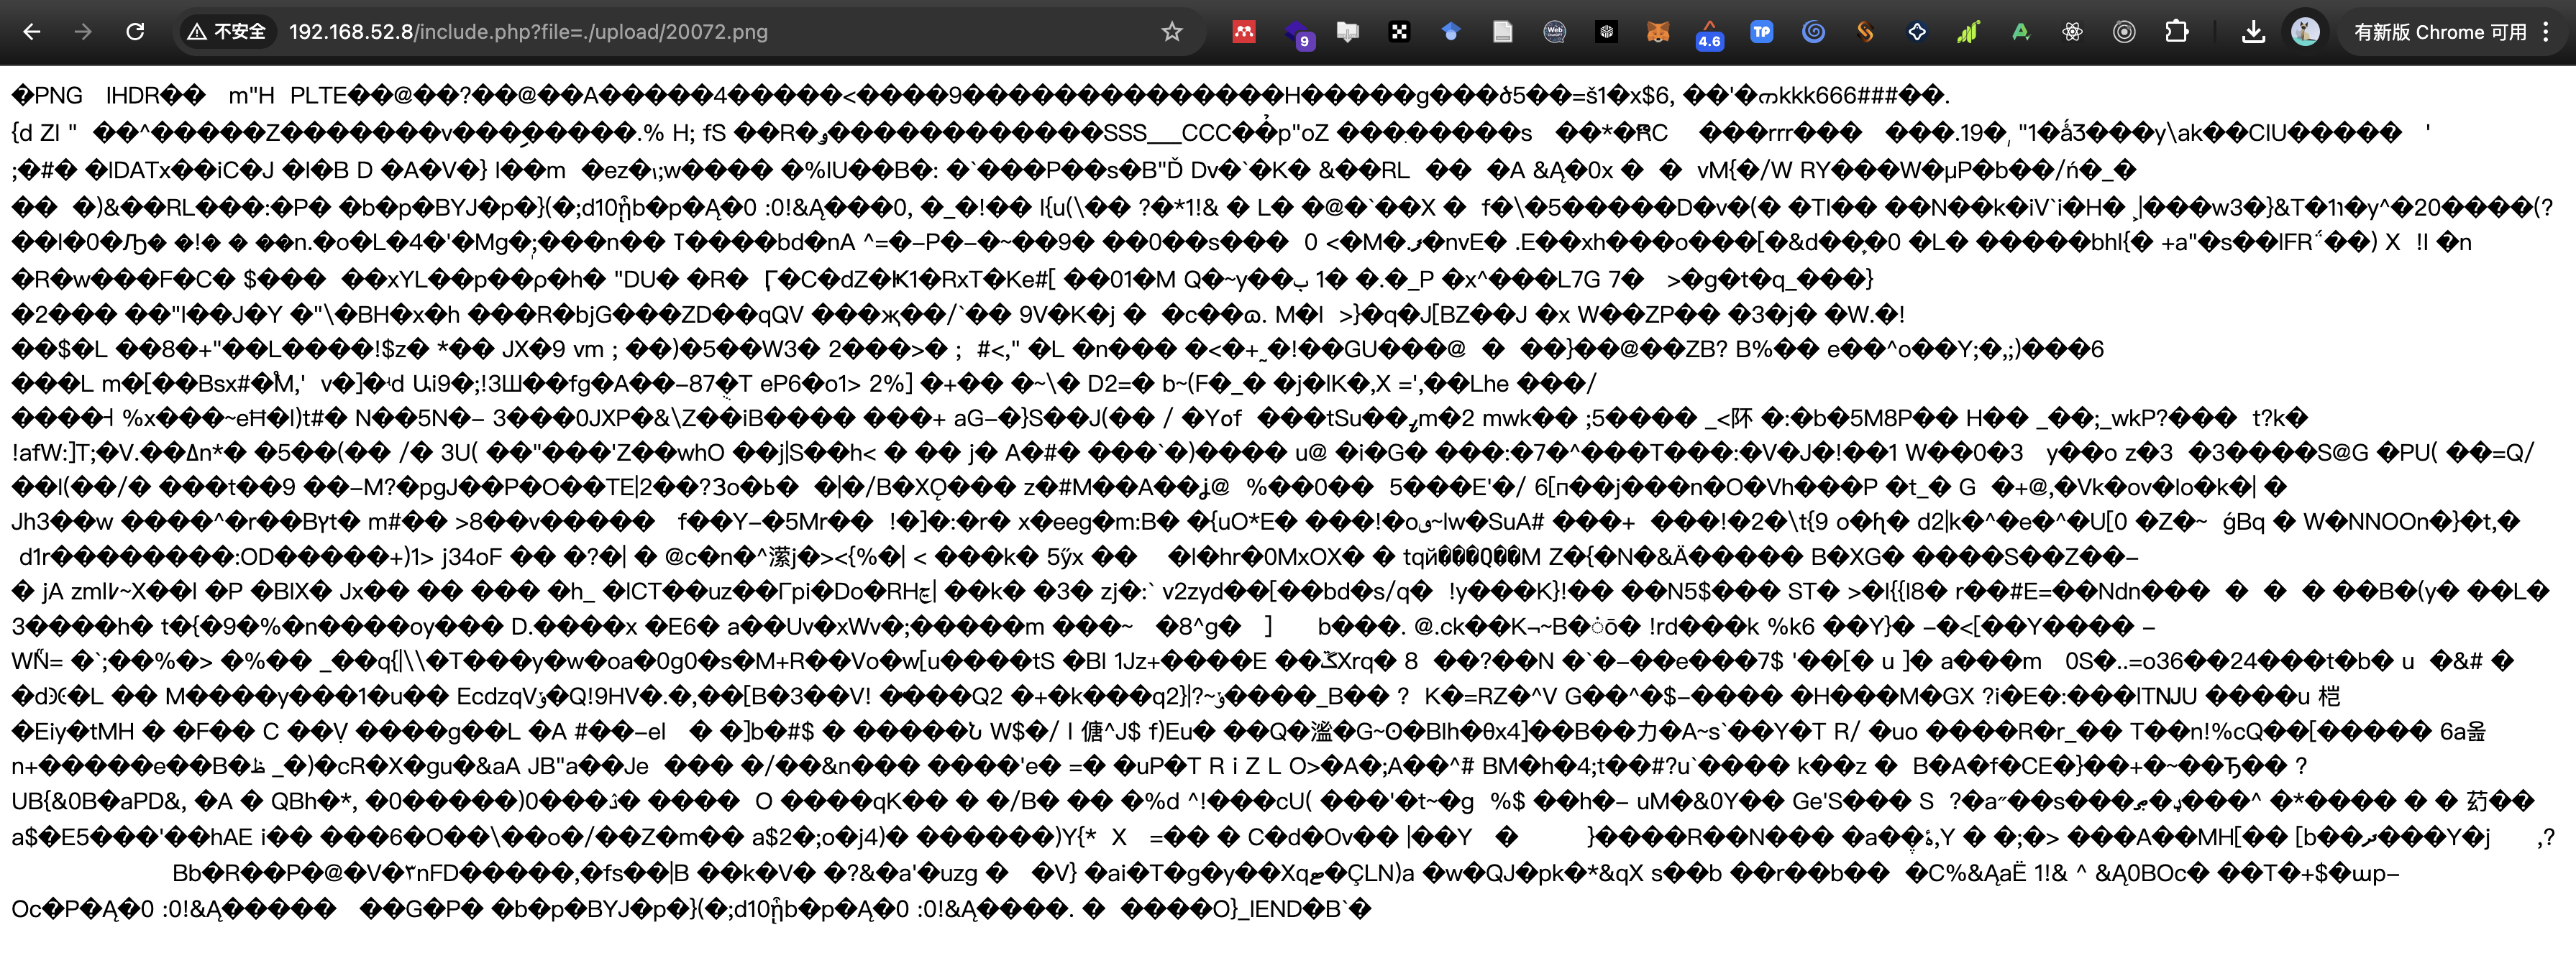
Task: Show Chrome downloads
Action: (2253, 32)
